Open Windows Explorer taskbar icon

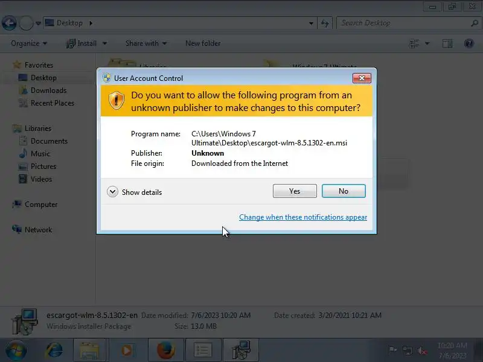click(x=89, y=351)
